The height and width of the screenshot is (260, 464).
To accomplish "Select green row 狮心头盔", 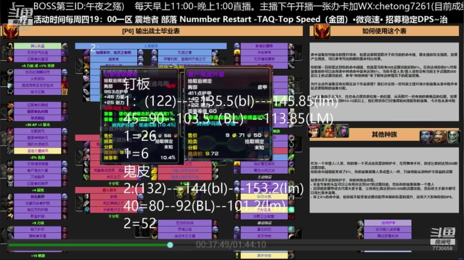I will 37,46.
